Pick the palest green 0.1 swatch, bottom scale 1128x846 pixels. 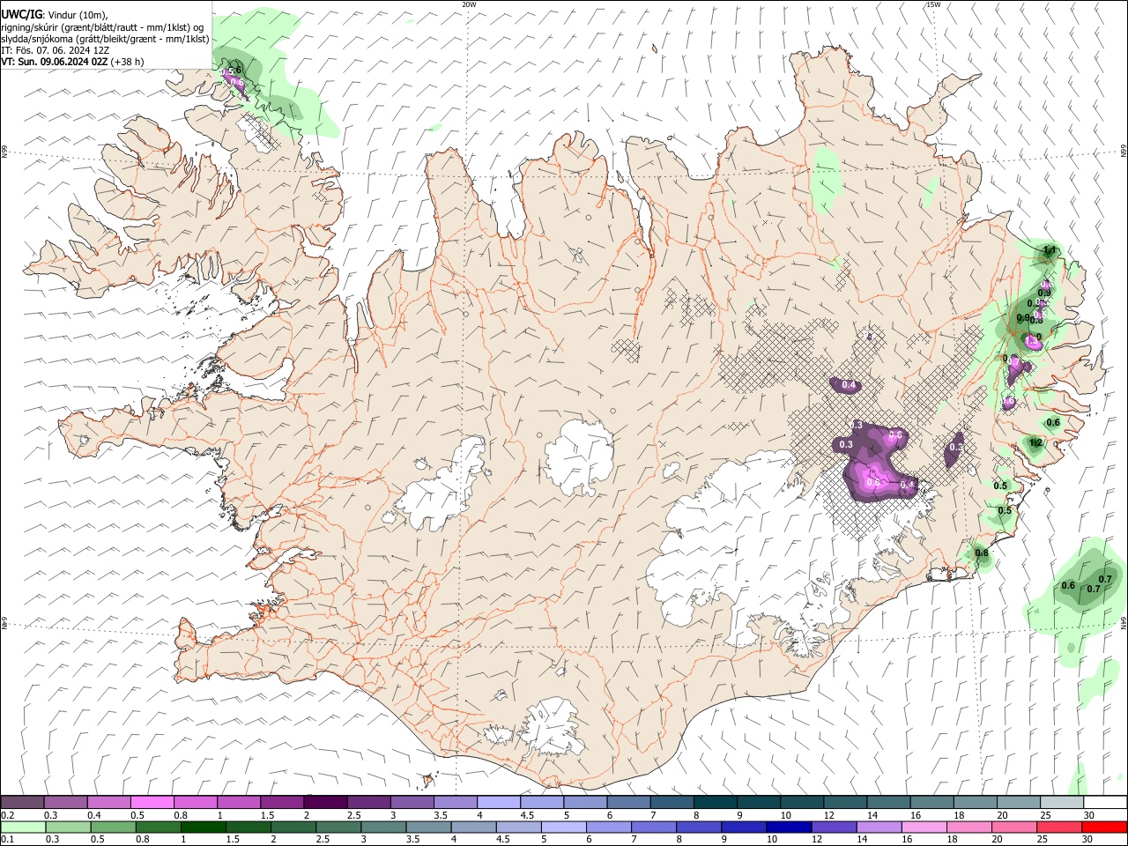pyautogui.click(x=23, y=827)
